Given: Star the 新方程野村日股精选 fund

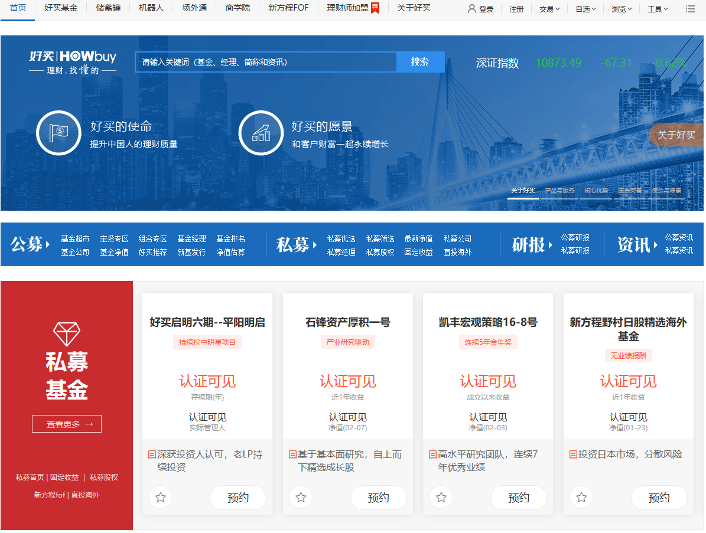Looking at the screenshot, I should click(581, 498).
